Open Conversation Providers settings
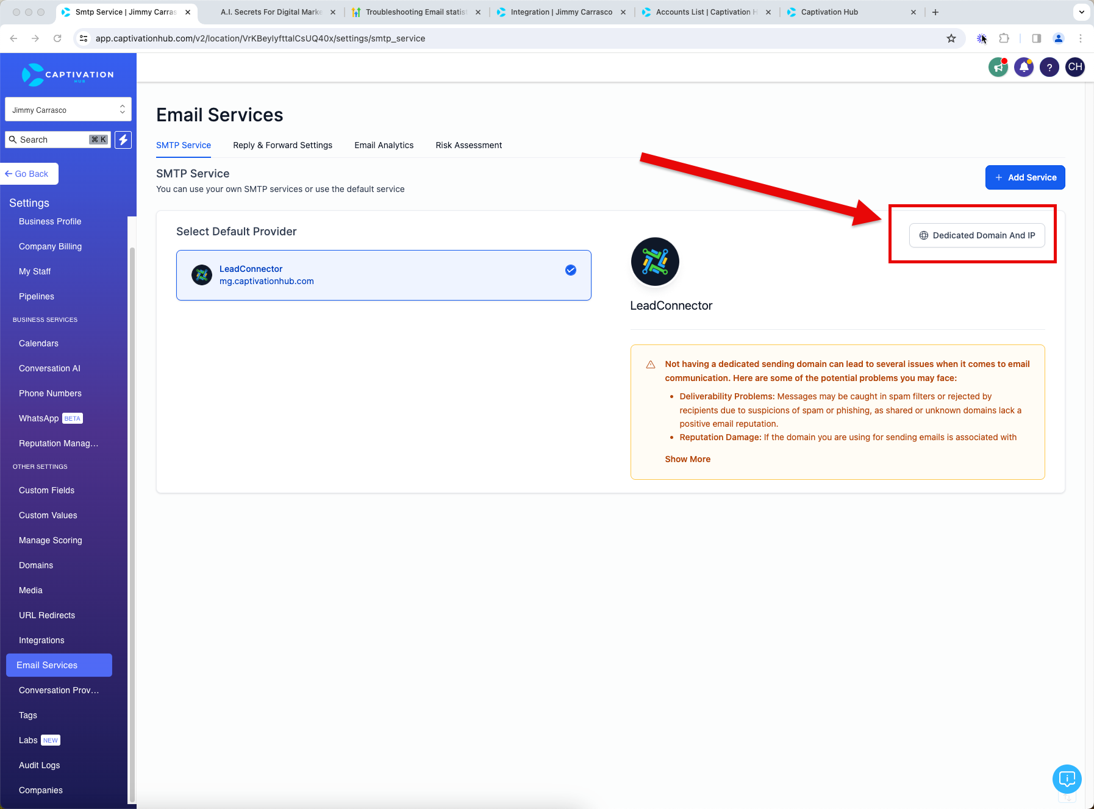Viewport: 1094px width, 809px height. pyautogui.click(x=59, y=690)
